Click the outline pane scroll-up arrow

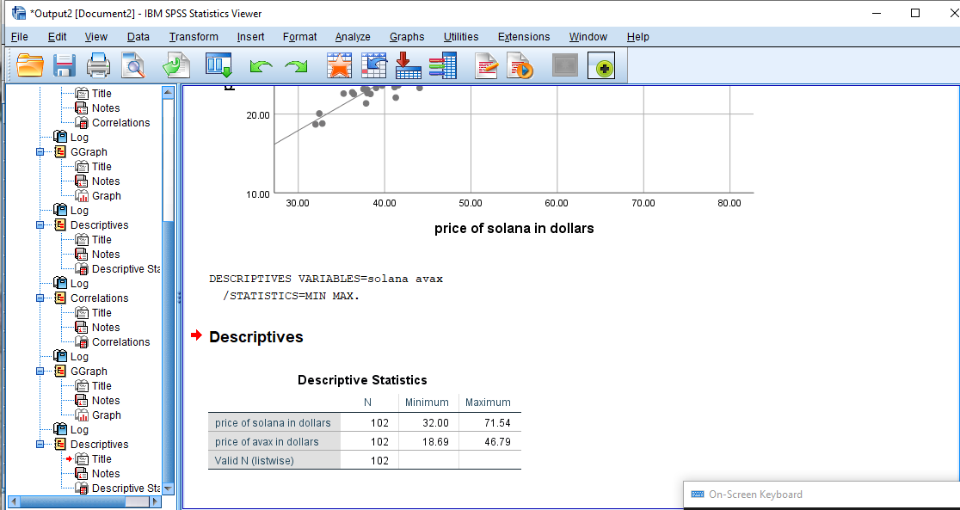[x=168, y=92]
